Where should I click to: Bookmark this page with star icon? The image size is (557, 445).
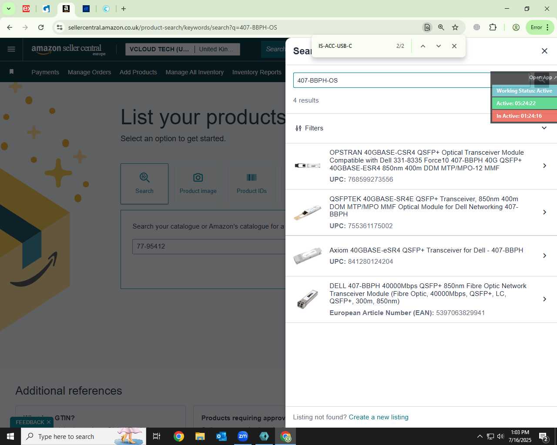(x=455, y=27)
